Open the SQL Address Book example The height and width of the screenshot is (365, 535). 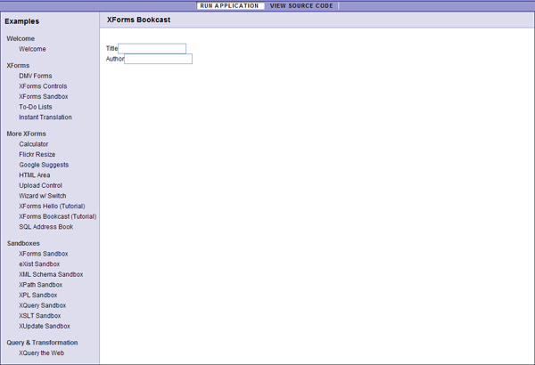click(45, 227)
